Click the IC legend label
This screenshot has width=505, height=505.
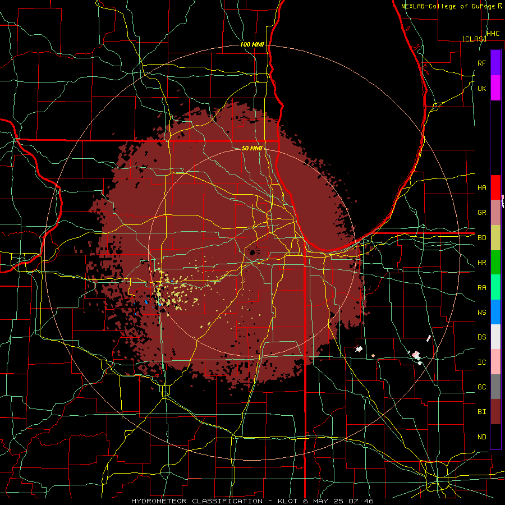pos(481,362)
